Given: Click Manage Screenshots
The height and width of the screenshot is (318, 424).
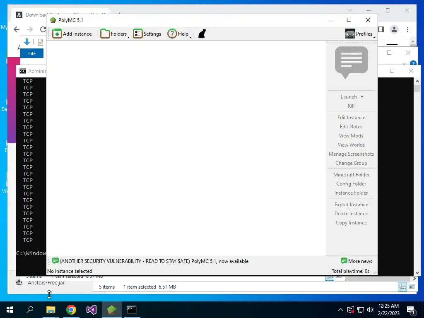Looking at the screenshot, I should point(351,154).
